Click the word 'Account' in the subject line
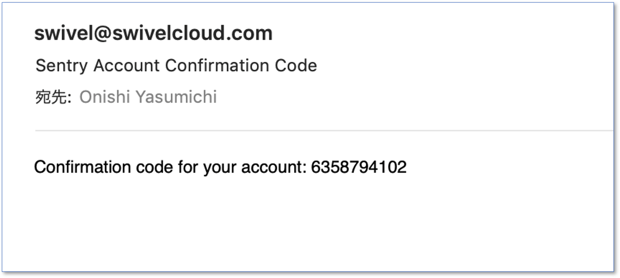This screenshot has height=278, width=620. coord(127,65)
